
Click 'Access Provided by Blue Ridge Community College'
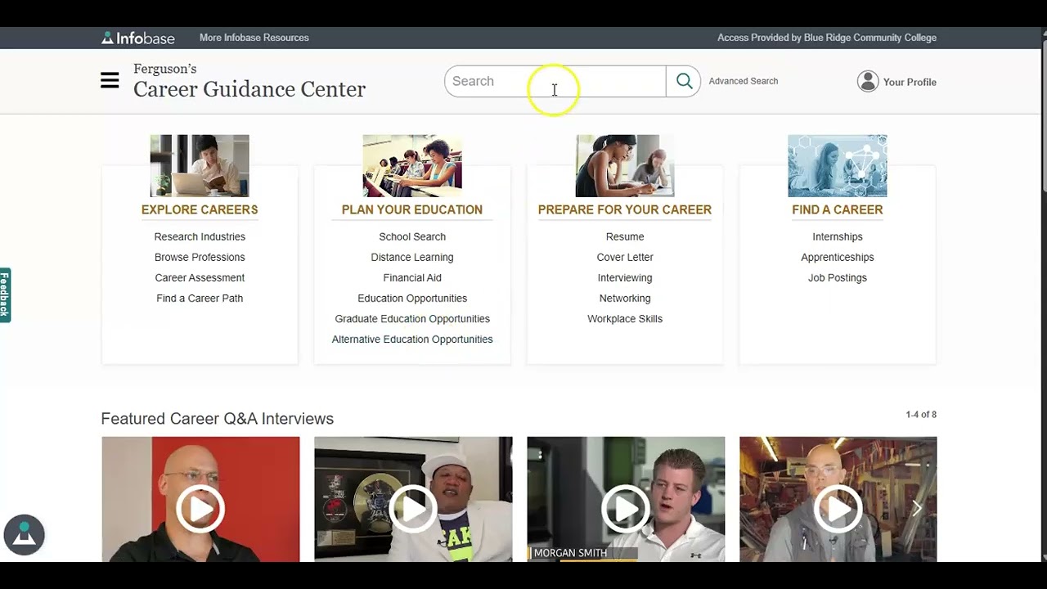point(827,38)
